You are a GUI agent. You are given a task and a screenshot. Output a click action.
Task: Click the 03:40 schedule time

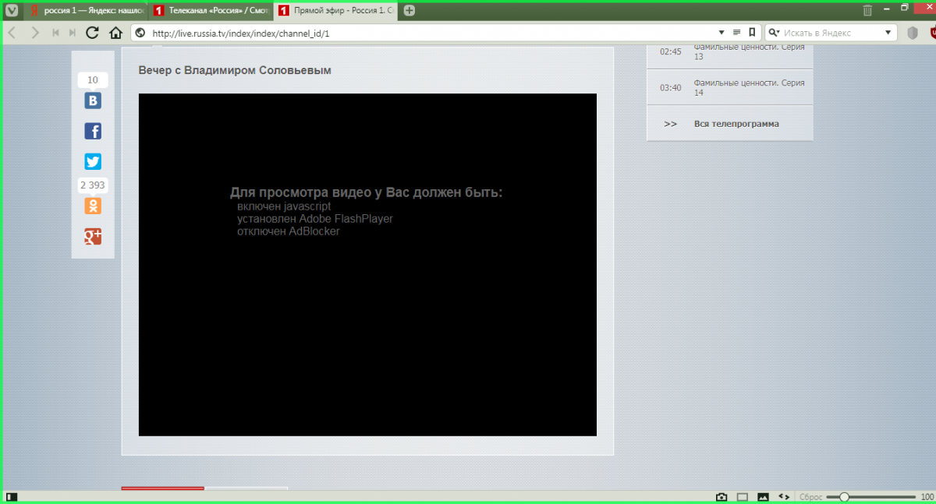click(670, 87)
